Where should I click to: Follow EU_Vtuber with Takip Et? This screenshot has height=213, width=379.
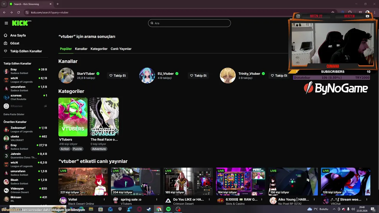coord(198,75)
